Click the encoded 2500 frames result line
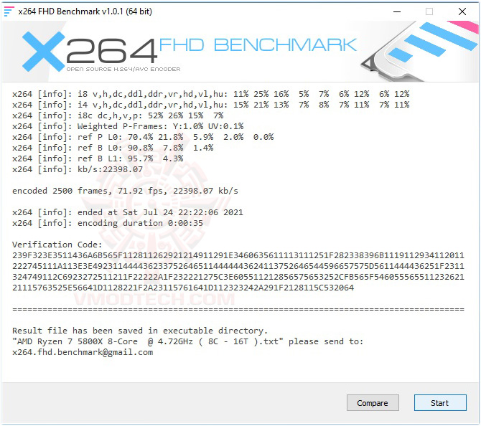The width and height of the screenshot is (481, 426). (125, 191)
